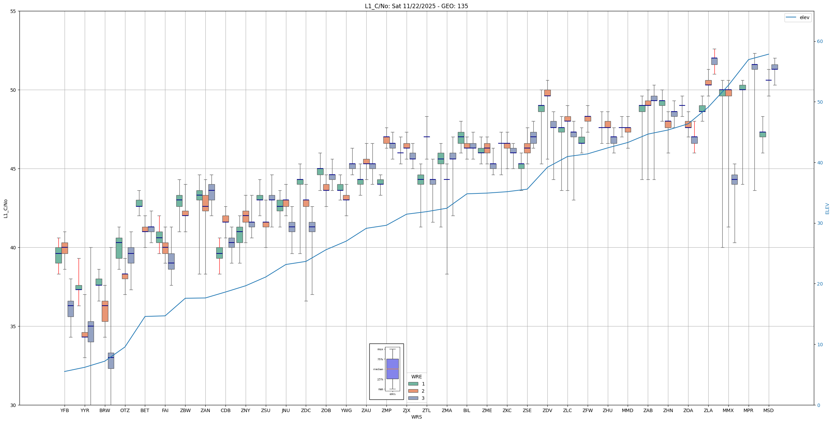The width and height of the screenshot is (833, 423).
Task: Click the green WRE 1 legend swatch
Action: point(413,384)
